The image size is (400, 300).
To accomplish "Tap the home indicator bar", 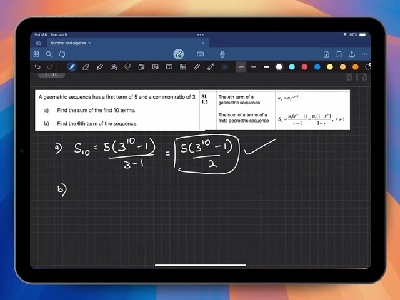I will [x=200, y=265].
